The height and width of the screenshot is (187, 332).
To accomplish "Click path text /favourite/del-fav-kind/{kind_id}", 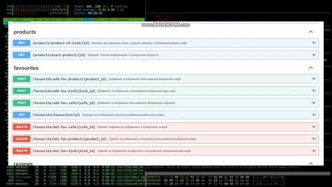I will point(63,151).
